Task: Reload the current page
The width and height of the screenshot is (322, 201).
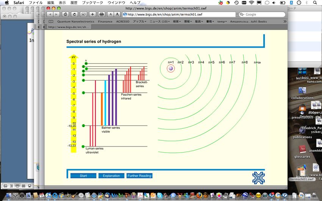Action: [x=74, y=14]
